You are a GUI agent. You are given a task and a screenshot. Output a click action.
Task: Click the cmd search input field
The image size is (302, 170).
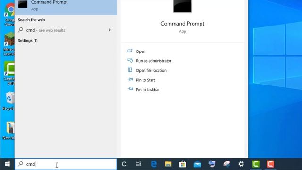click(66, 164)
